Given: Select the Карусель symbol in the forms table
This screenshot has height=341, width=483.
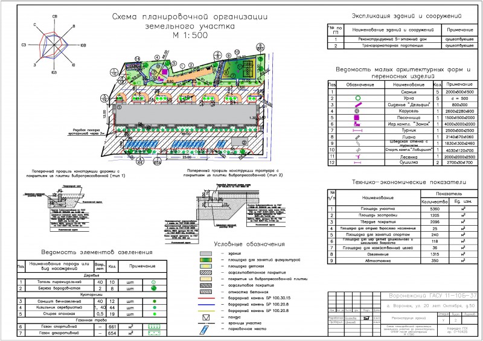Looking at the screenshot, I should [357, 111].
